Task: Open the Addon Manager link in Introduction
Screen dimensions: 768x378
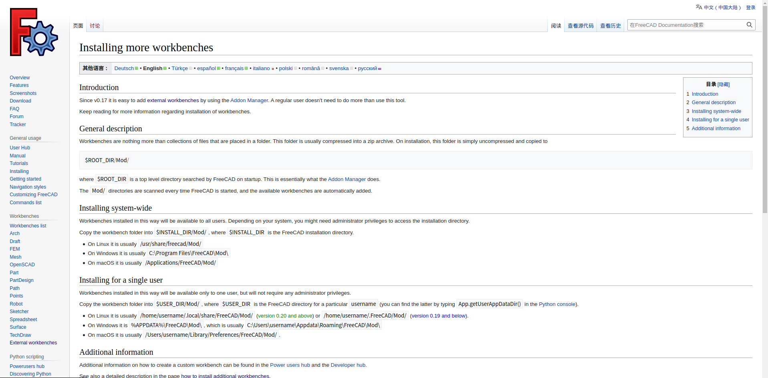Action: [249, 101]
